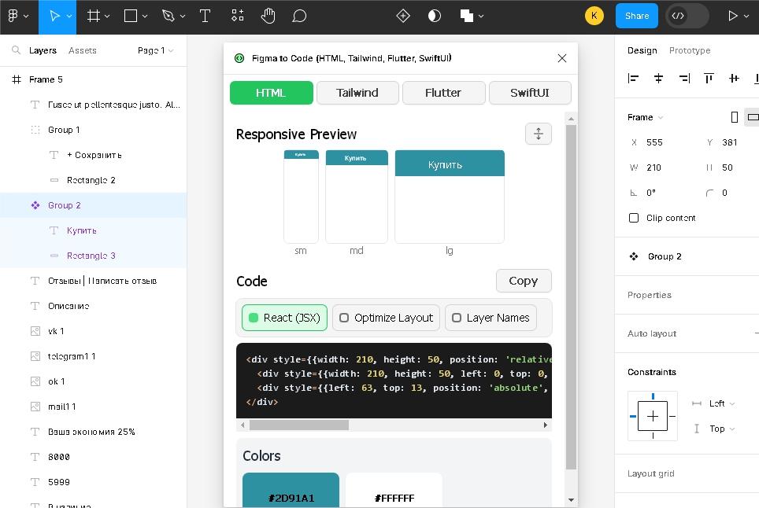The height and width of the screenshot is (508, 759).
Task: Enable the Optimize Layout checkbox
Action: tap(344, 318)
